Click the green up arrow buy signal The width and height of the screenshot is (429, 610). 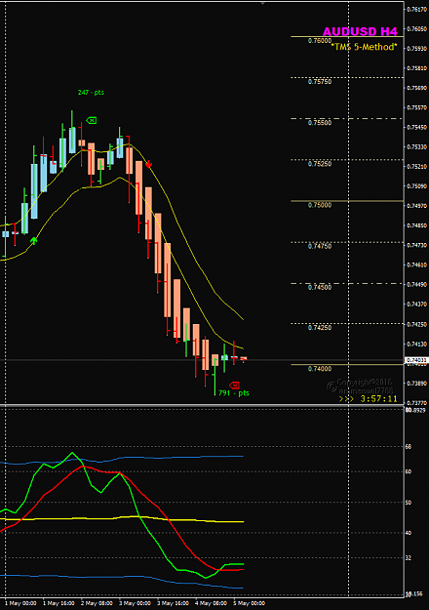34,241
